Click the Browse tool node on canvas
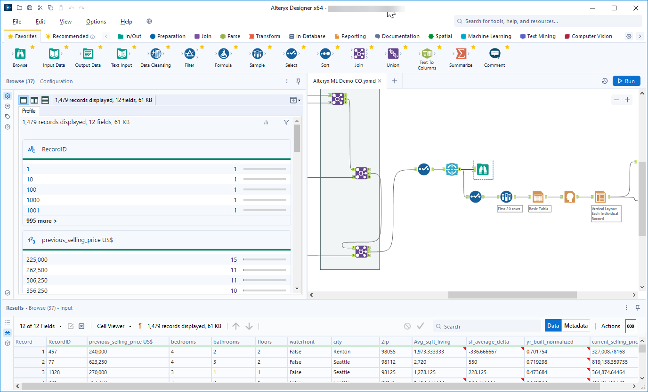The width and height of the screenshot is (648, 392). click(483, 169)
